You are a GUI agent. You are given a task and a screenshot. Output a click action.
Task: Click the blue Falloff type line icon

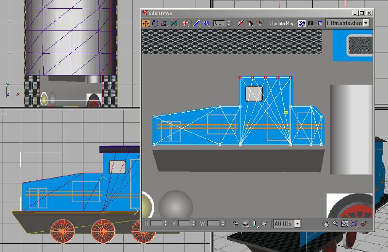197,23
